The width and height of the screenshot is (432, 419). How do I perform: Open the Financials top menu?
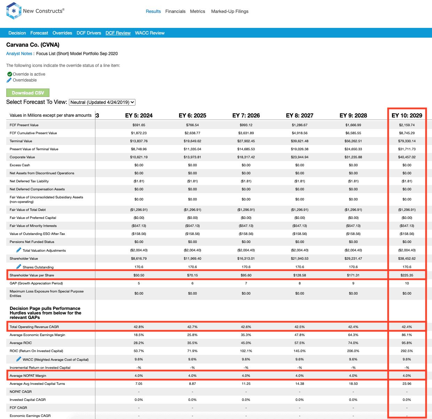[x=175, y=12]
